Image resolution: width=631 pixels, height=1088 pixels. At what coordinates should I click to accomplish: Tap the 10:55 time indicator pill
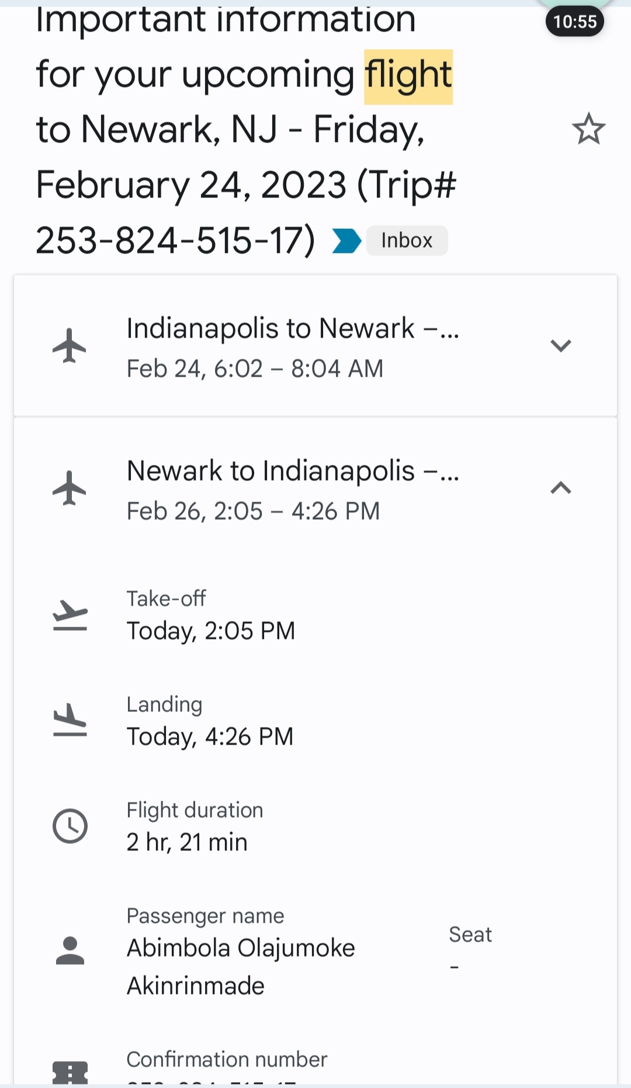click(575, 22)
